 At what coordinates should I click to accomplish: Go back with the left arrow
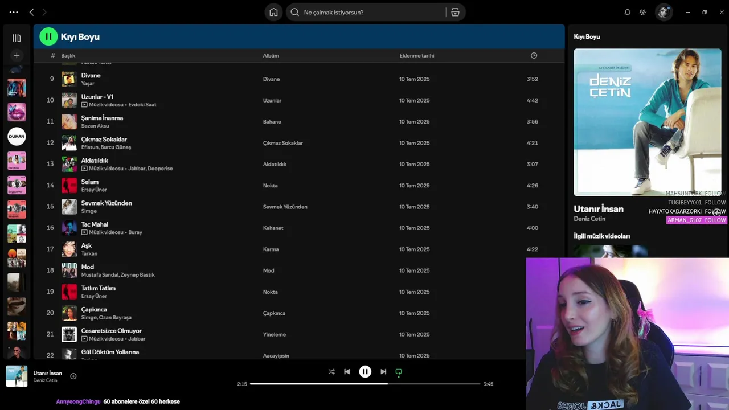point(31,12)
